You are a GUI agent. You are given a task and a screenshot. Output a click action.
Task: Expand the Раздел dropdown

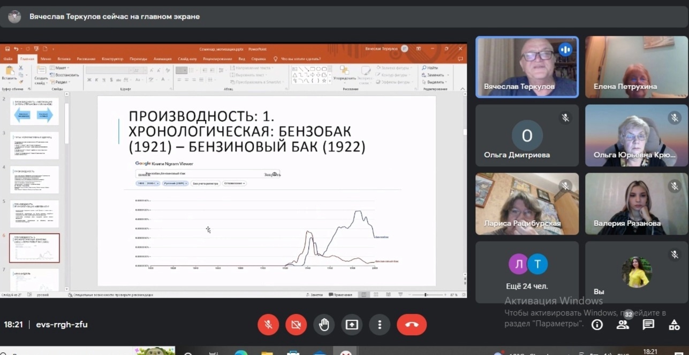pos(60,82)
